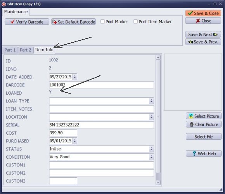Click the Verify Barcode button
The height and width of the screenshot is (194, 225).
[x=27, y=22]
